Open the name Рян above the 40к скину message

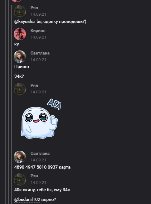[34, 176]
